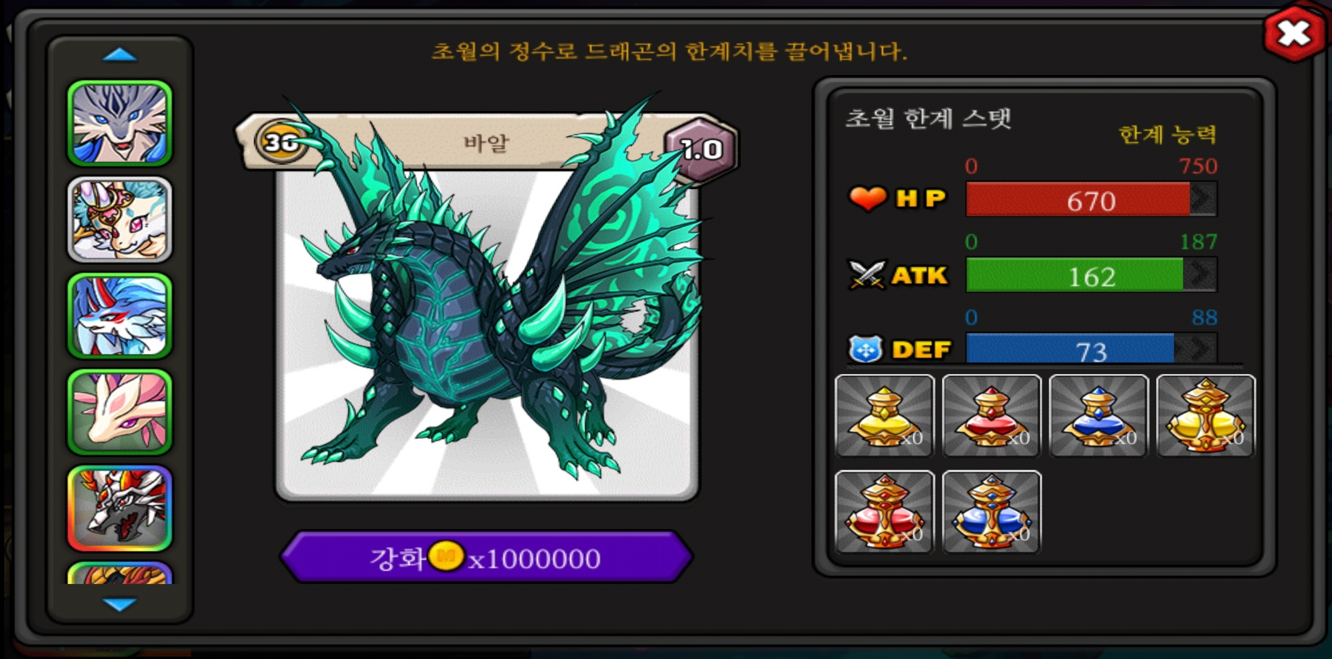Select the large yellow essence potion
This screenshot has width=1332, height=659.
[1206, 416]
